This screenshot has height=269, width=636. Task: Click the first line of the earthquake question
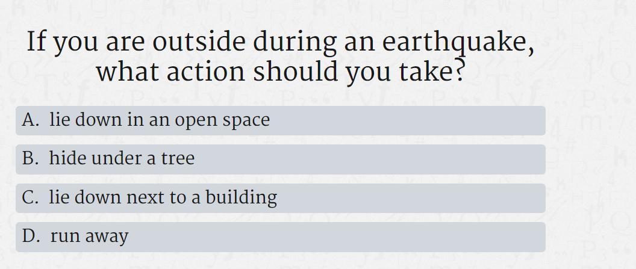[x=280, y=43]
